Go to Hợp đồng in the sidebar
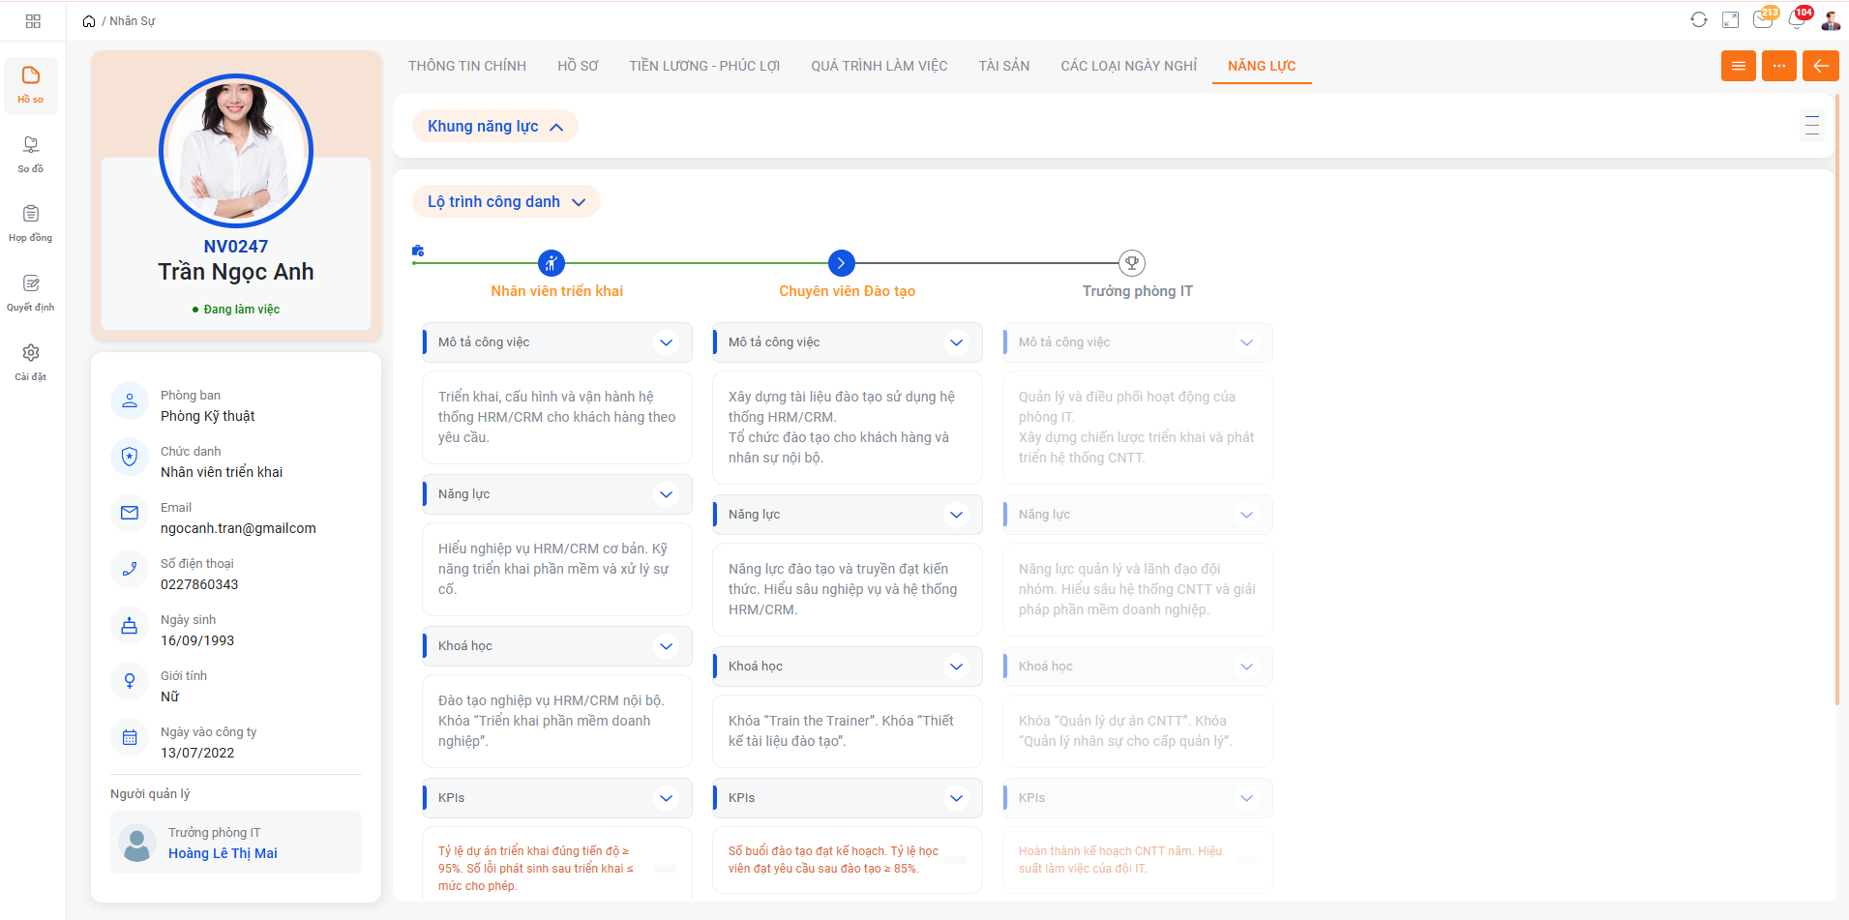Screen dimensions: 1849x920 tap(31, 223)
